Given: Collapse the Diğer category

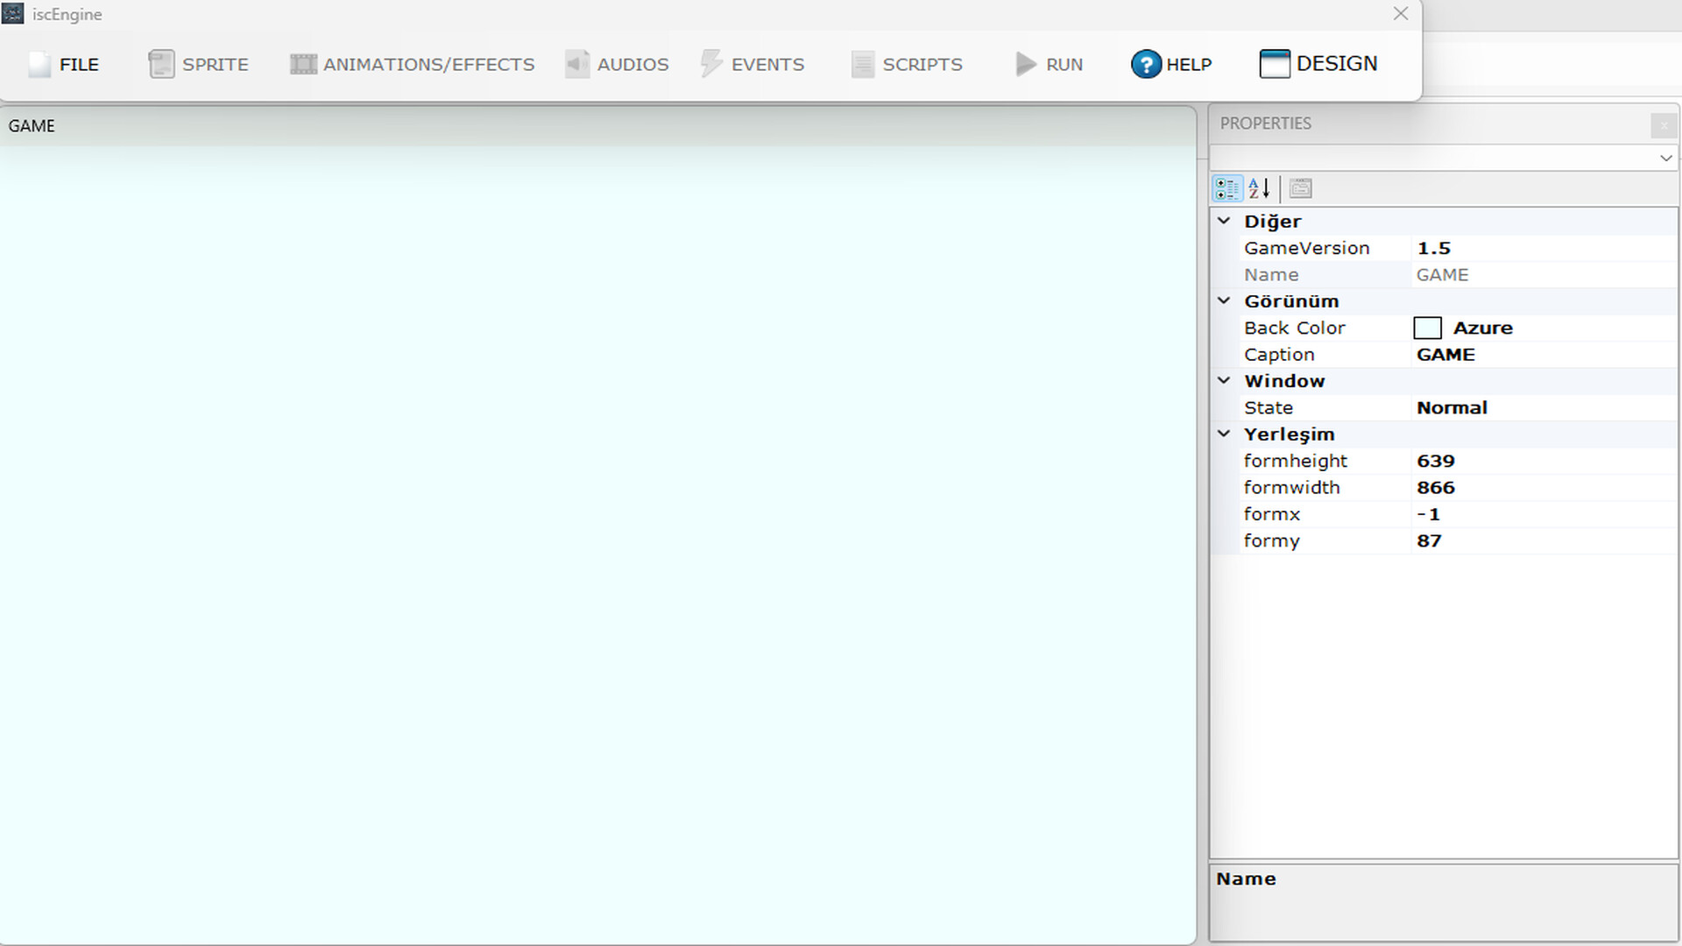Looking at the screenshot, I should point(1224,222).
